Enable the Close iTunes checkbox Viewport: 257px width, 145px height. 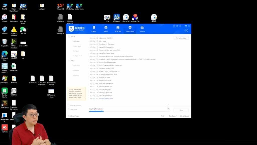tap(69, 116)
